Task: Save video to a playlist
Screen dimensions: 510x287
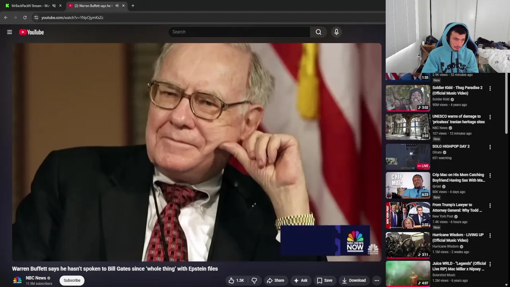Action: click(x=324, y=280)
